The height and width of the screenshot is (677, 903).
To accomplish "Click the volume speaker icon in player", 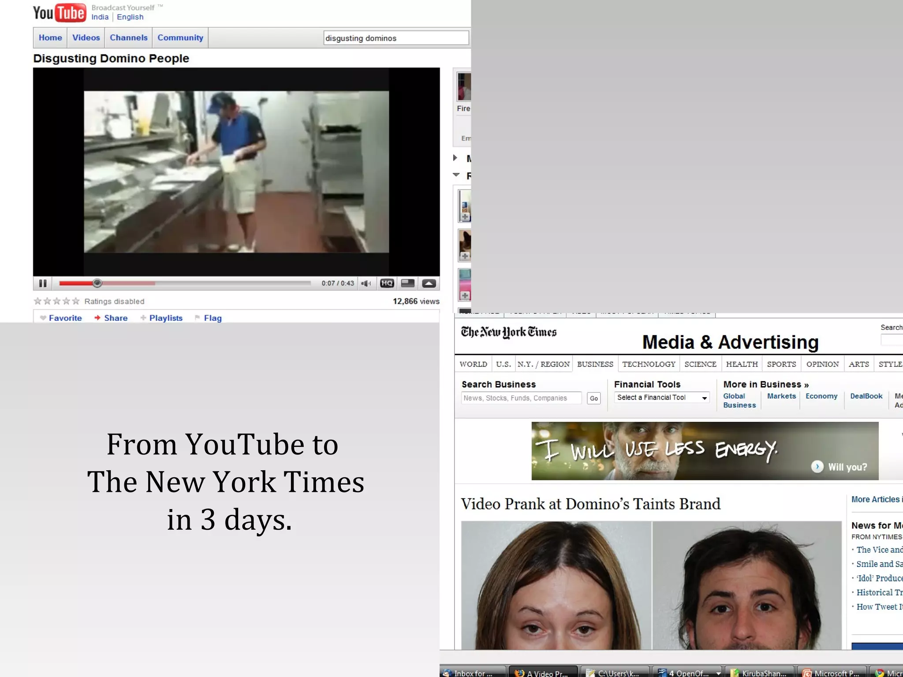I will click(366, 283).
